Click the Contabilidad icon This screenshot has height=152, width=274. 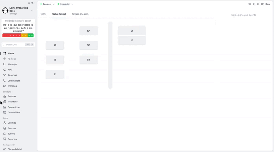(x=5, y=113)
